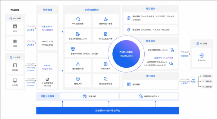Click the 内网终端 heading
This screenshot has width=217, height=119.
pos(15,10)
